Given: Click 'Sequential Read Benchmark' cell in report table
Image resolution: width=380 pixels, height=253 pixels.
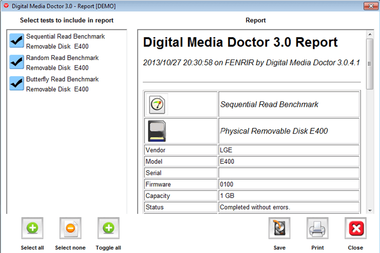Looking at the screenshot, I should point(289,104).
